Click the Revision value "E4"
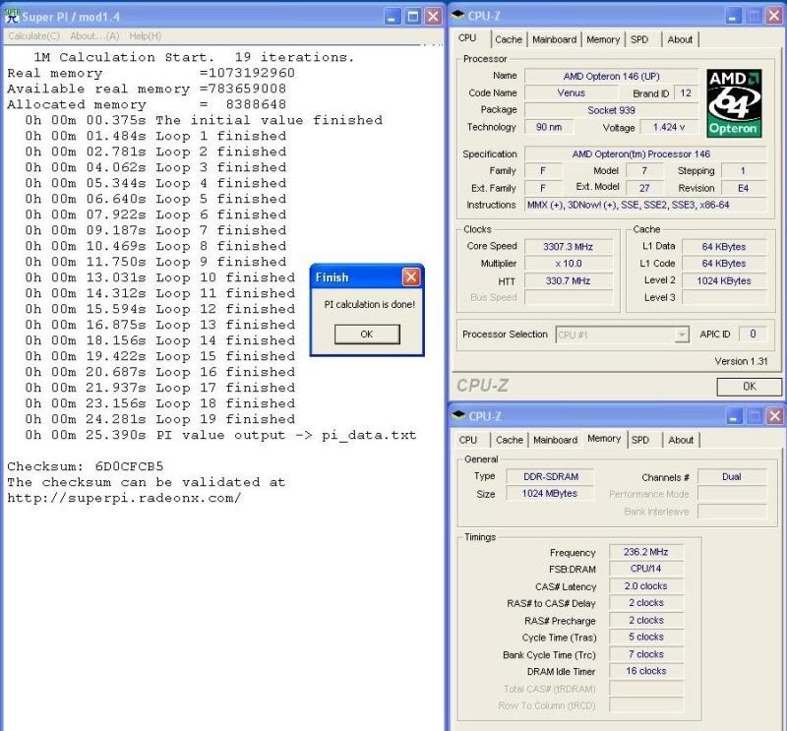 (744, 188)
